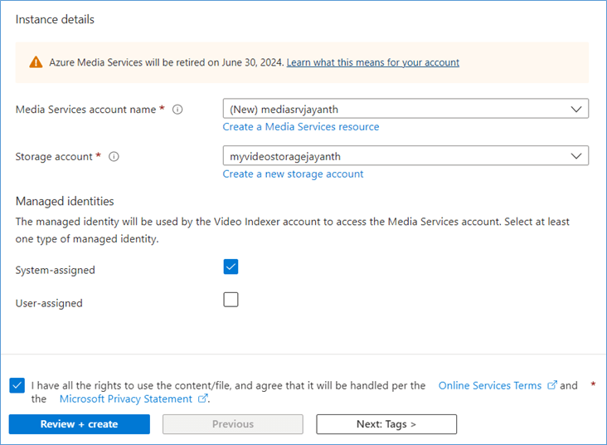Image resolution: width=607 pixels, height=445 pixels.
Task: Open info tooltip next to Storage account
Action: pyautogui.click(x=114, y=157)
